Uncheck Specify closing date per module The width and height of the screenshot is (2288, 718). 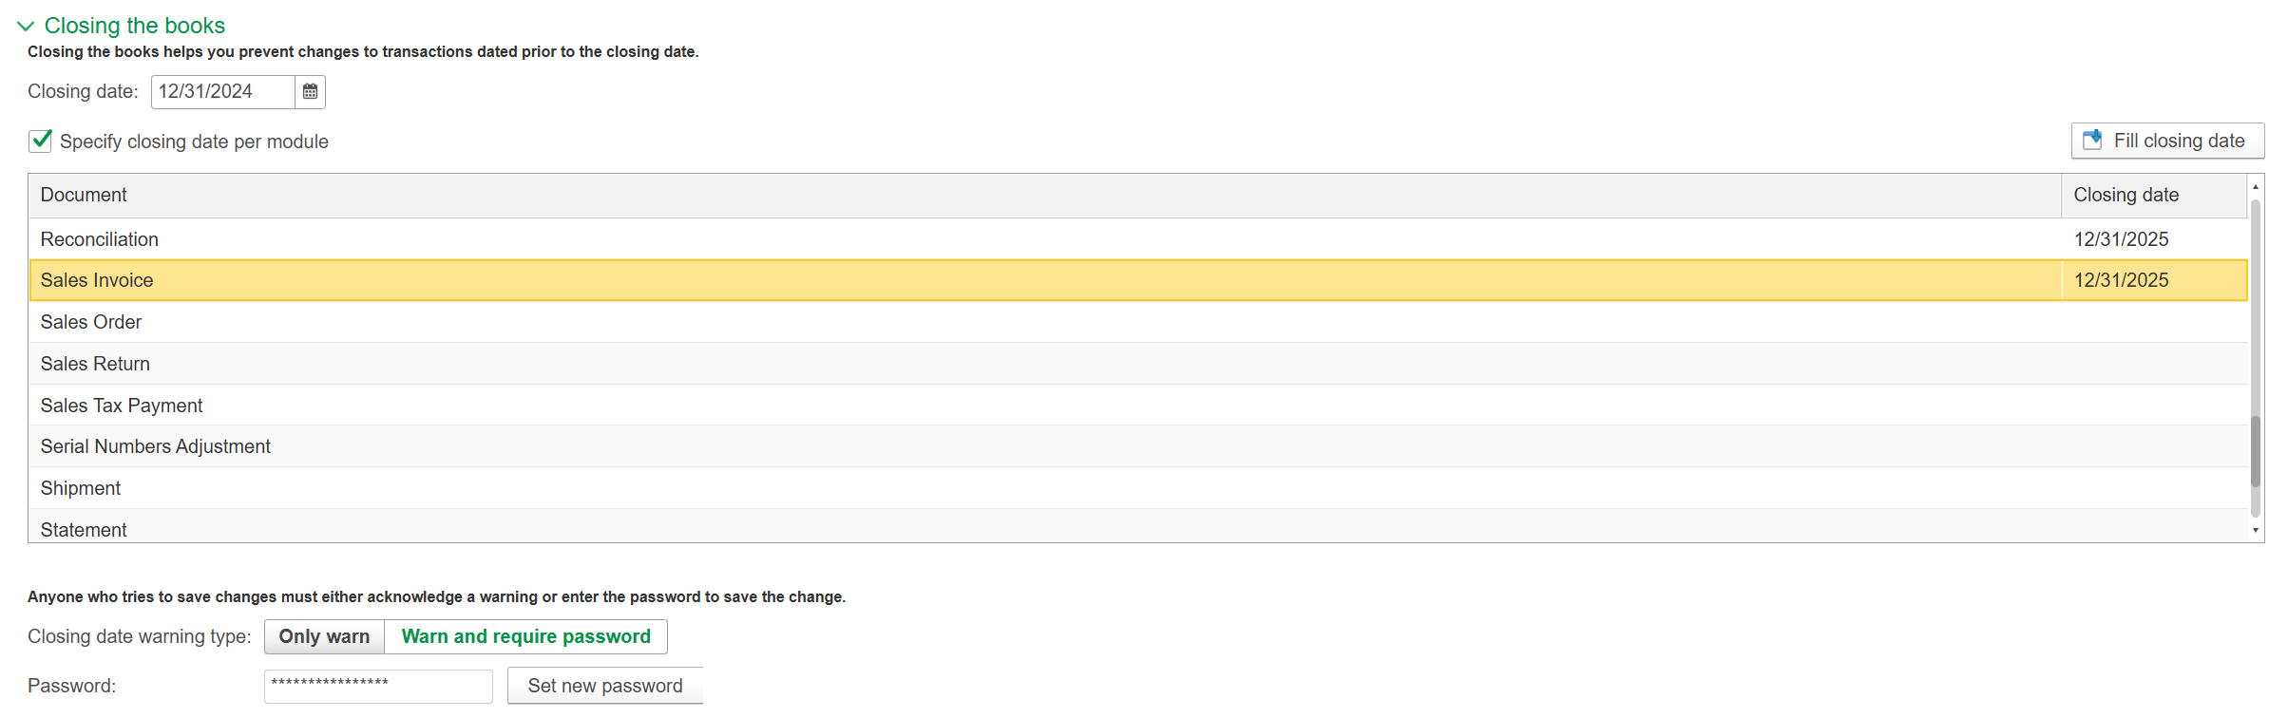(x=41, y=142)
